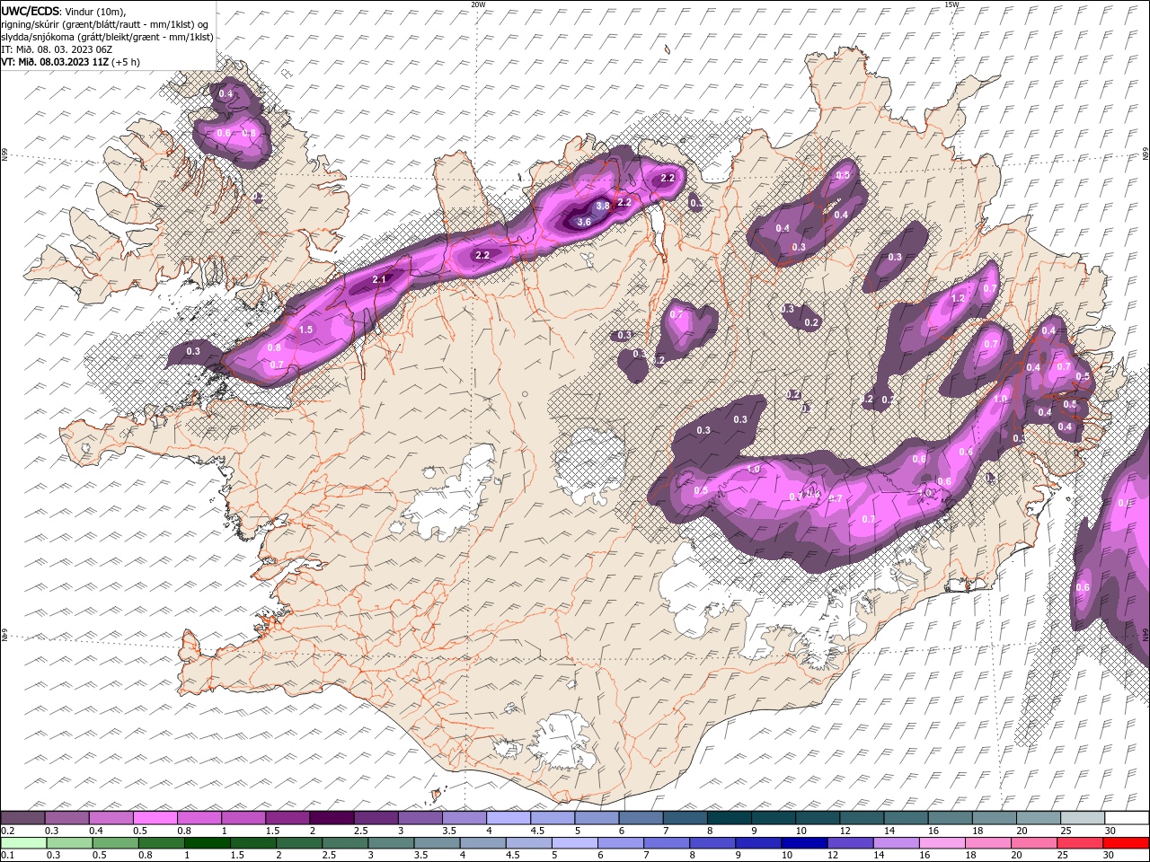1150x862 pixels.
Task: Click the 20W longitude label
Action: pos(478,4)
